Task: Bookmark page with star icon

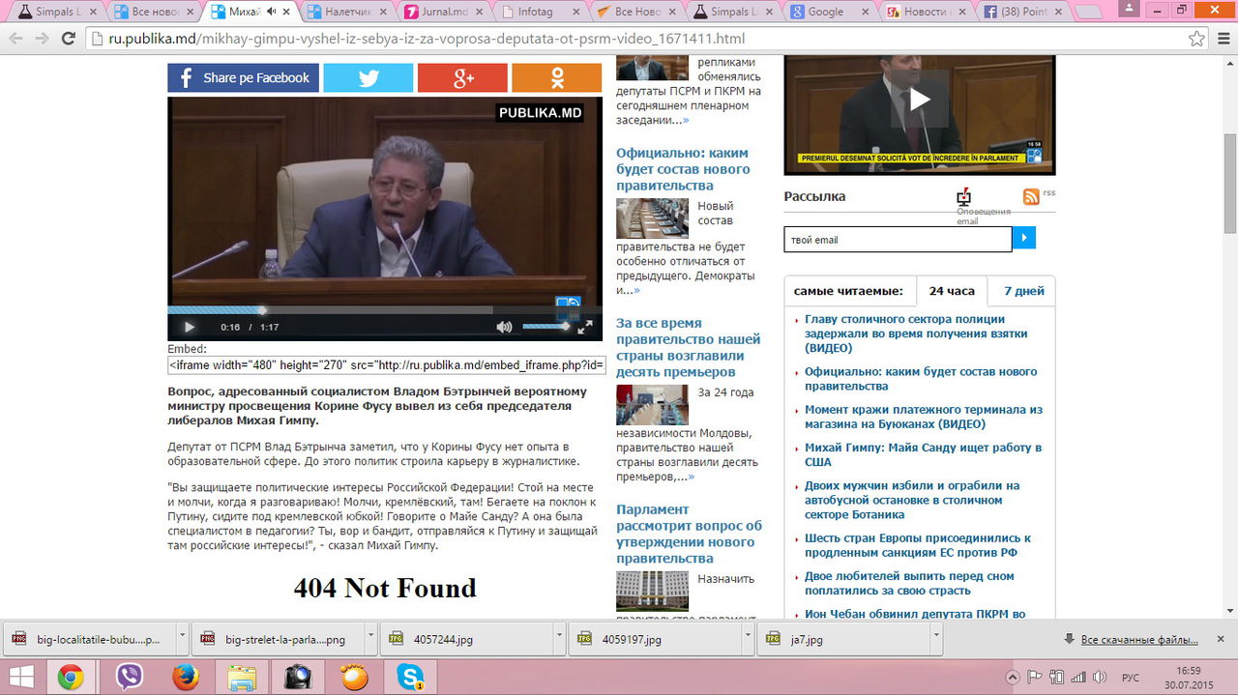Action: pyautogui.click(x=1197, y=39)
